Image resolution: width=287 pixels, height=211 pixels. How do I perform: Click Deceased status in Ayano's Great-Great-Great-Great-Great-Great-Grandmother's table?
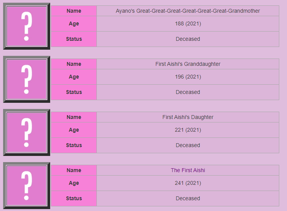188,39
